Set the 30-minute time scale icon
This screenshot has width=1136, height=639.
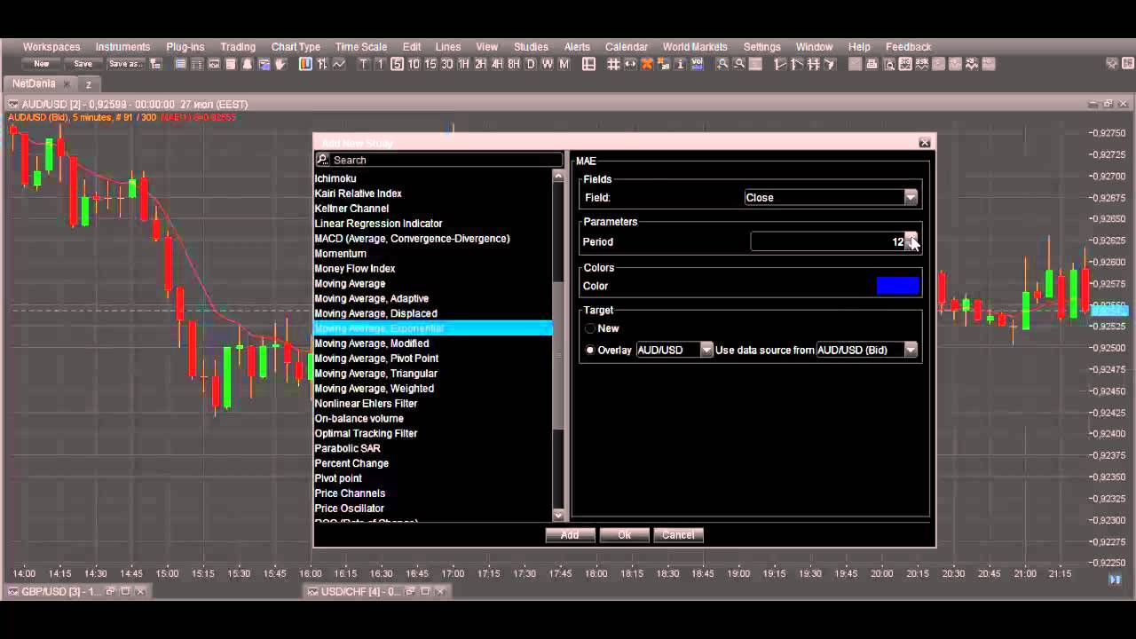click(x=447, y=64)
